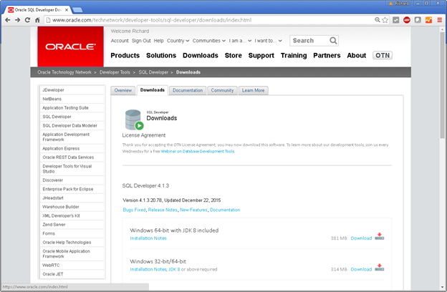
Task: Select the Downloads tab
Action: 153,90
